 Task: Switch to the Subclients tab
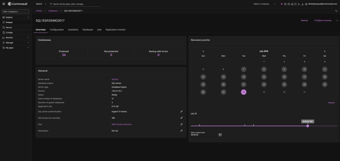coord(73,29)
